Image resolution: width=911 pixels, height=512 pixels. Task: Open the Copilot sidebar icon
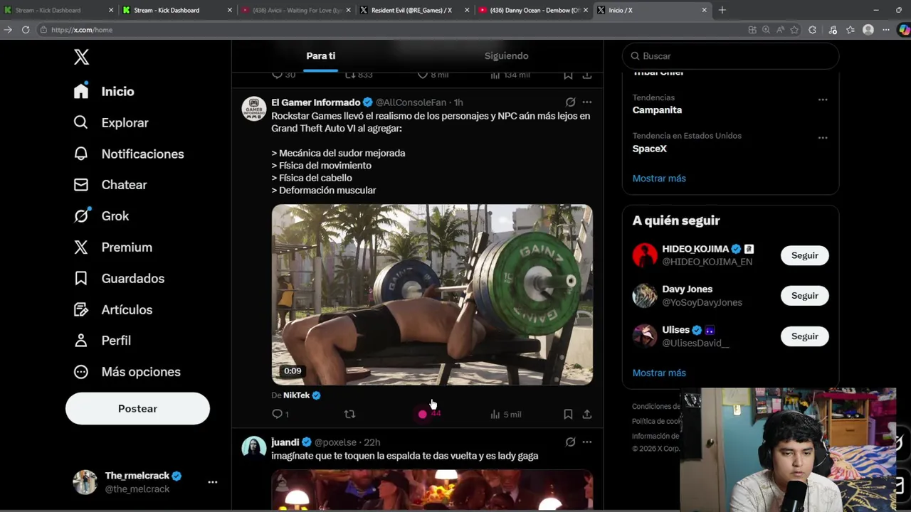coord(903,30)
